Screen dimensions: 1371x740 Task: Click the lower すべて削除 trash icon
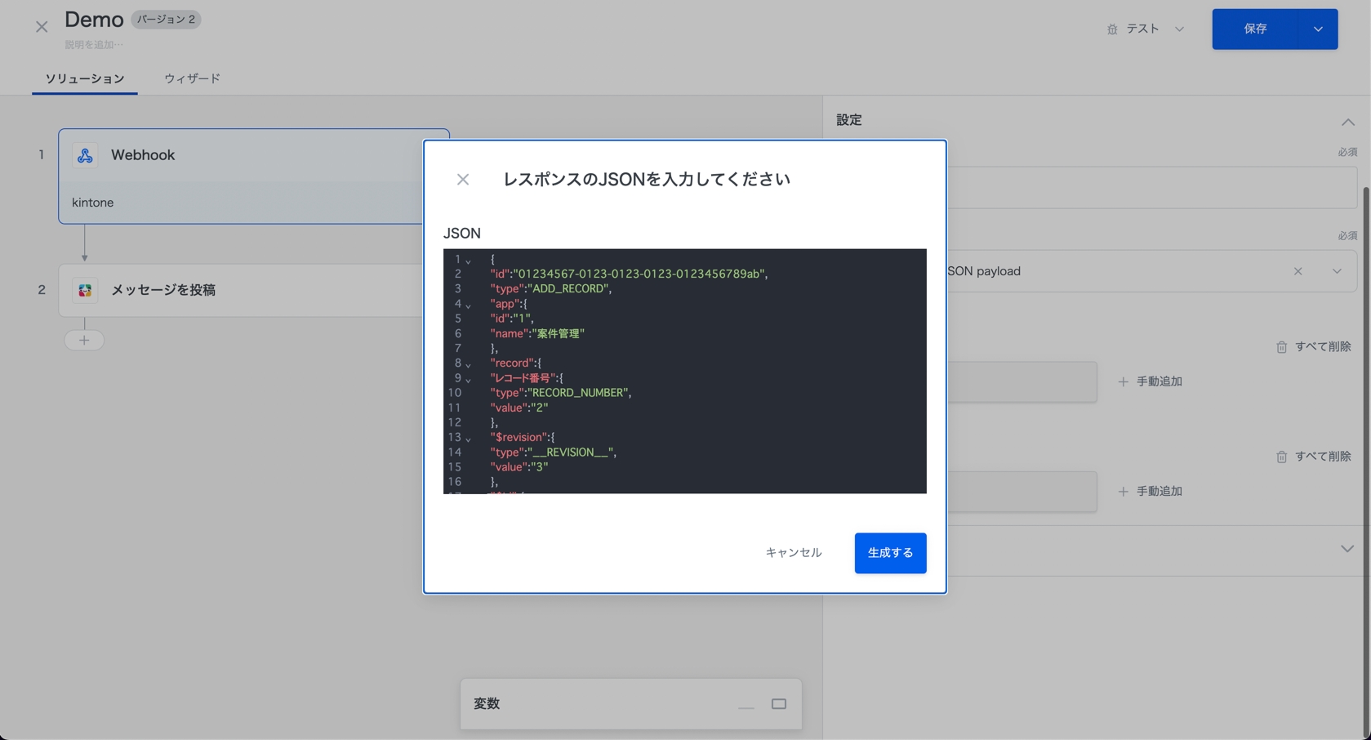pos(1281,457)
